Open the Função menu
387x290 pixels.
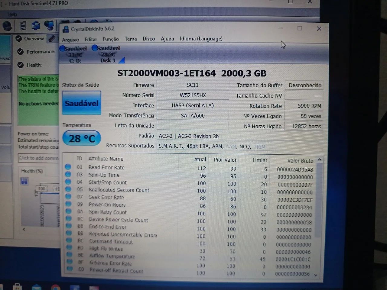(x=111, y=39)
